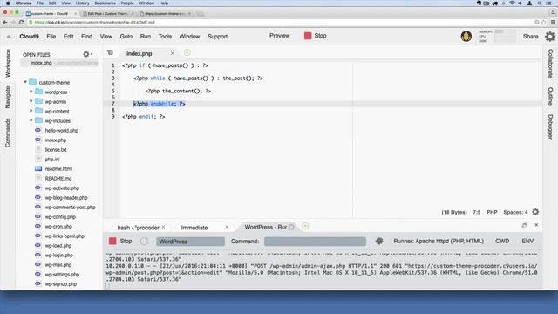
Task: Toggle the Debugger side panel
Action: (x=550, y=126)
